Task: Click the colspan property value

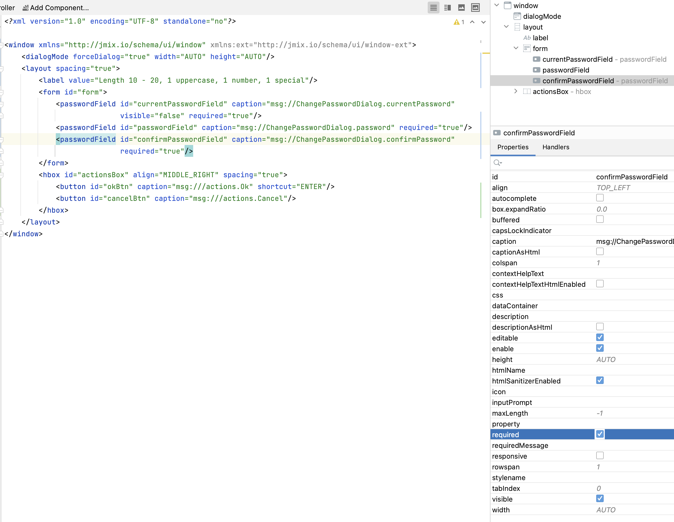Action: point(598,263)
